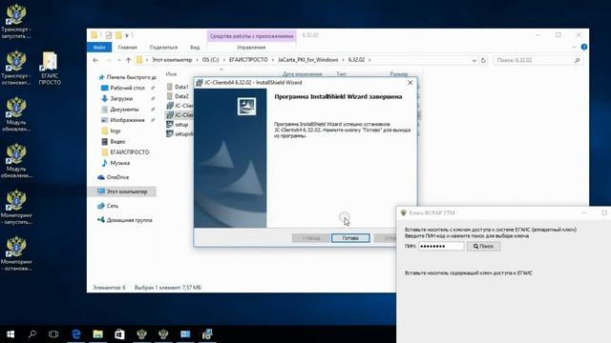Viewport: 611px width, 343px height.
Task: Go back in Explorer navigation
Action: pyautogui.click(x=95, y=60)
